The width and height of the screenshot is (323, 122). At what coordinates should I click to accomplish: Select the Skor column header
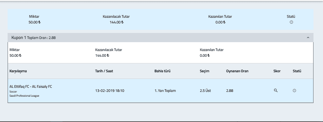click(277, 71)
